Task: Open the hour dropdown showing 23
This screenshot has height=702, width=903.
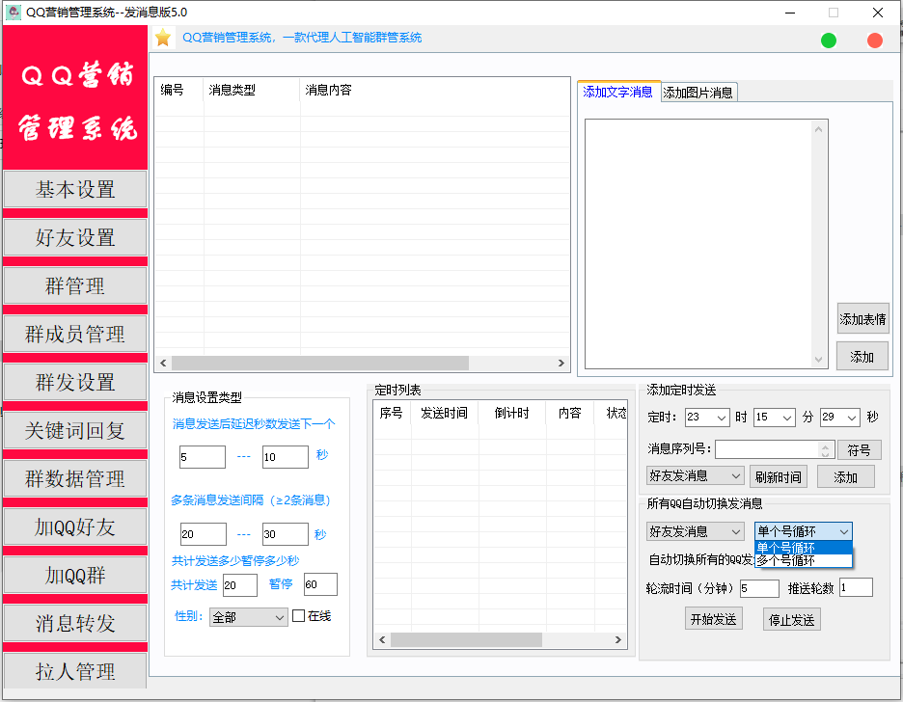Action: [x=707, y=418]
